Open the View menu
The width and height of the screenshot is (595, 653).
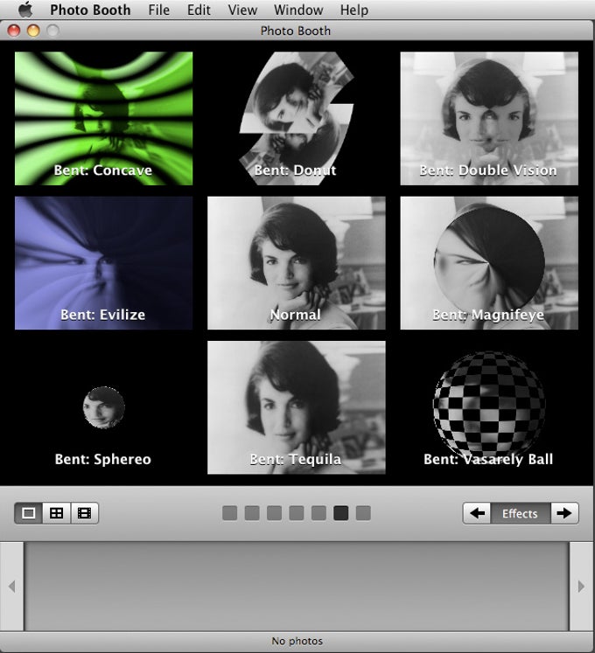(x=242, y=10)
